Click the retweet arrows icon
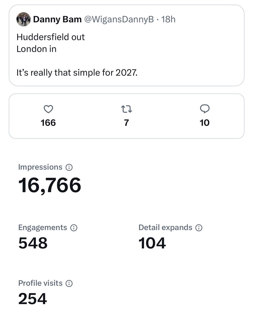 pyautogui.click(x=126, y=109)
